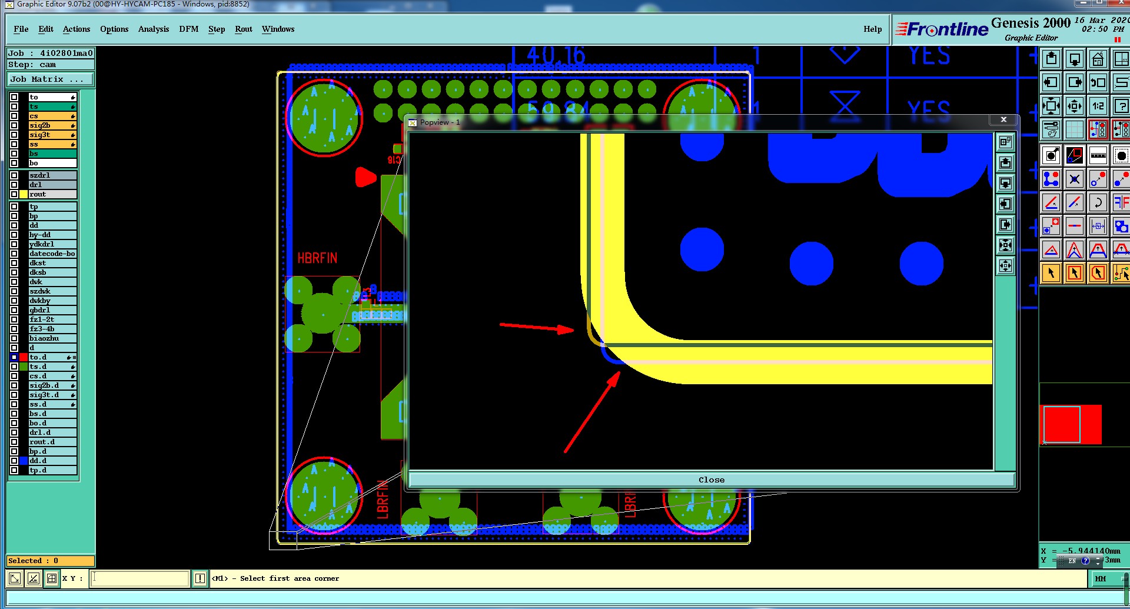Click the blue color swatch for dd.d layer
1130x609 pixels.
tap(24, 461)
